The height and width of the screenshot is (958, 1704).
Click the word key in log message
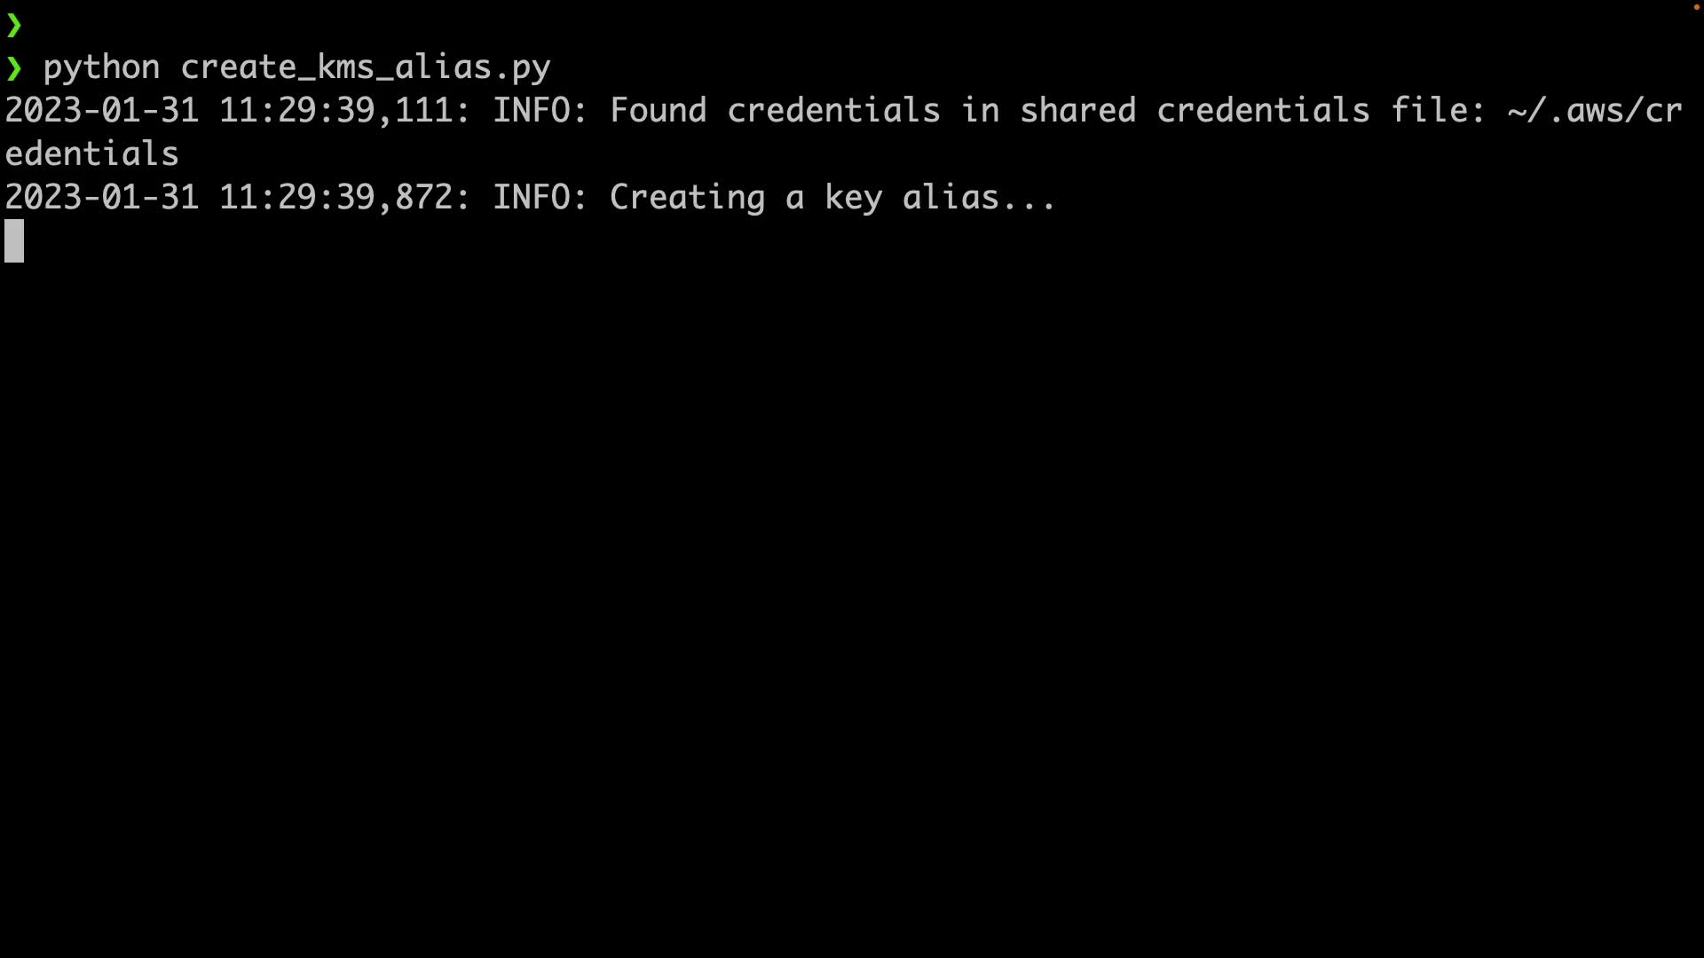click(853, 199)
